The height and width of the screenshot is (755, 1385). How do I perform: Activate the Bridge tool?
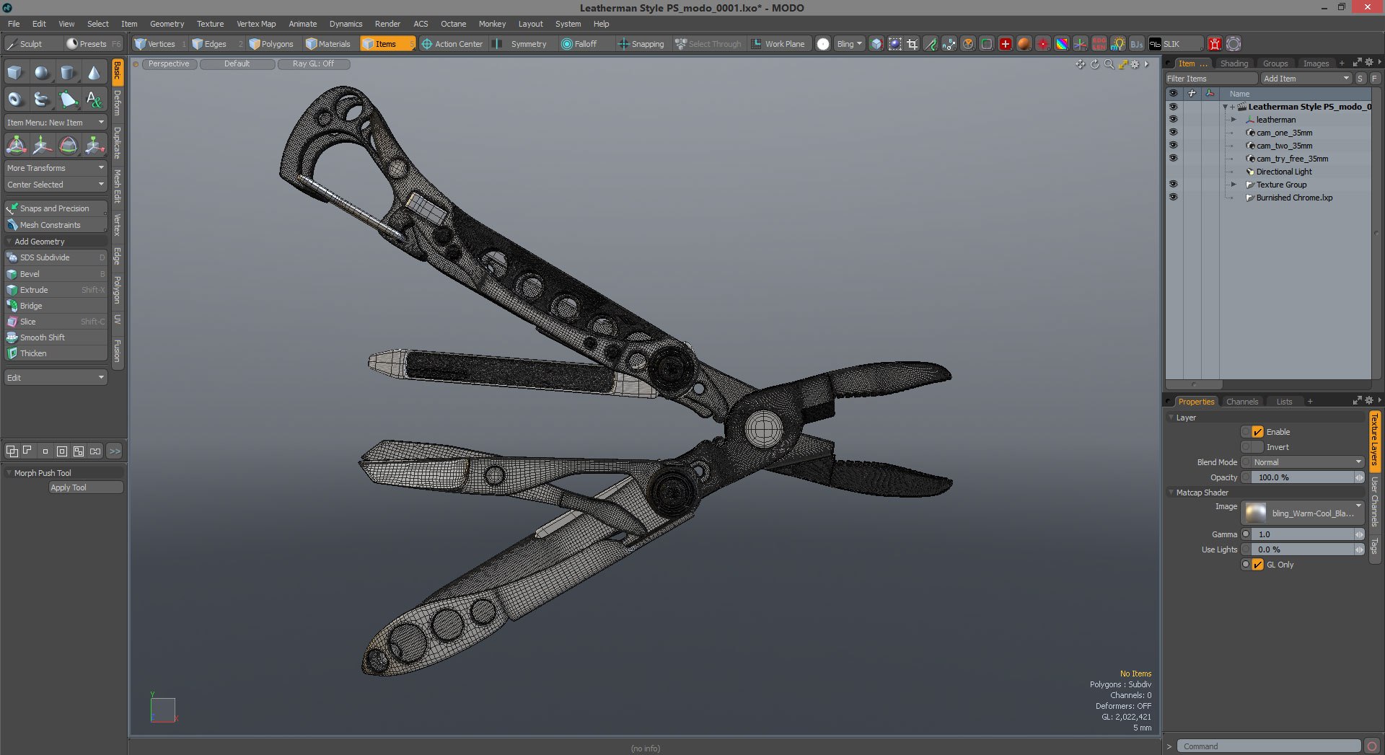click(x=56, y=306)
